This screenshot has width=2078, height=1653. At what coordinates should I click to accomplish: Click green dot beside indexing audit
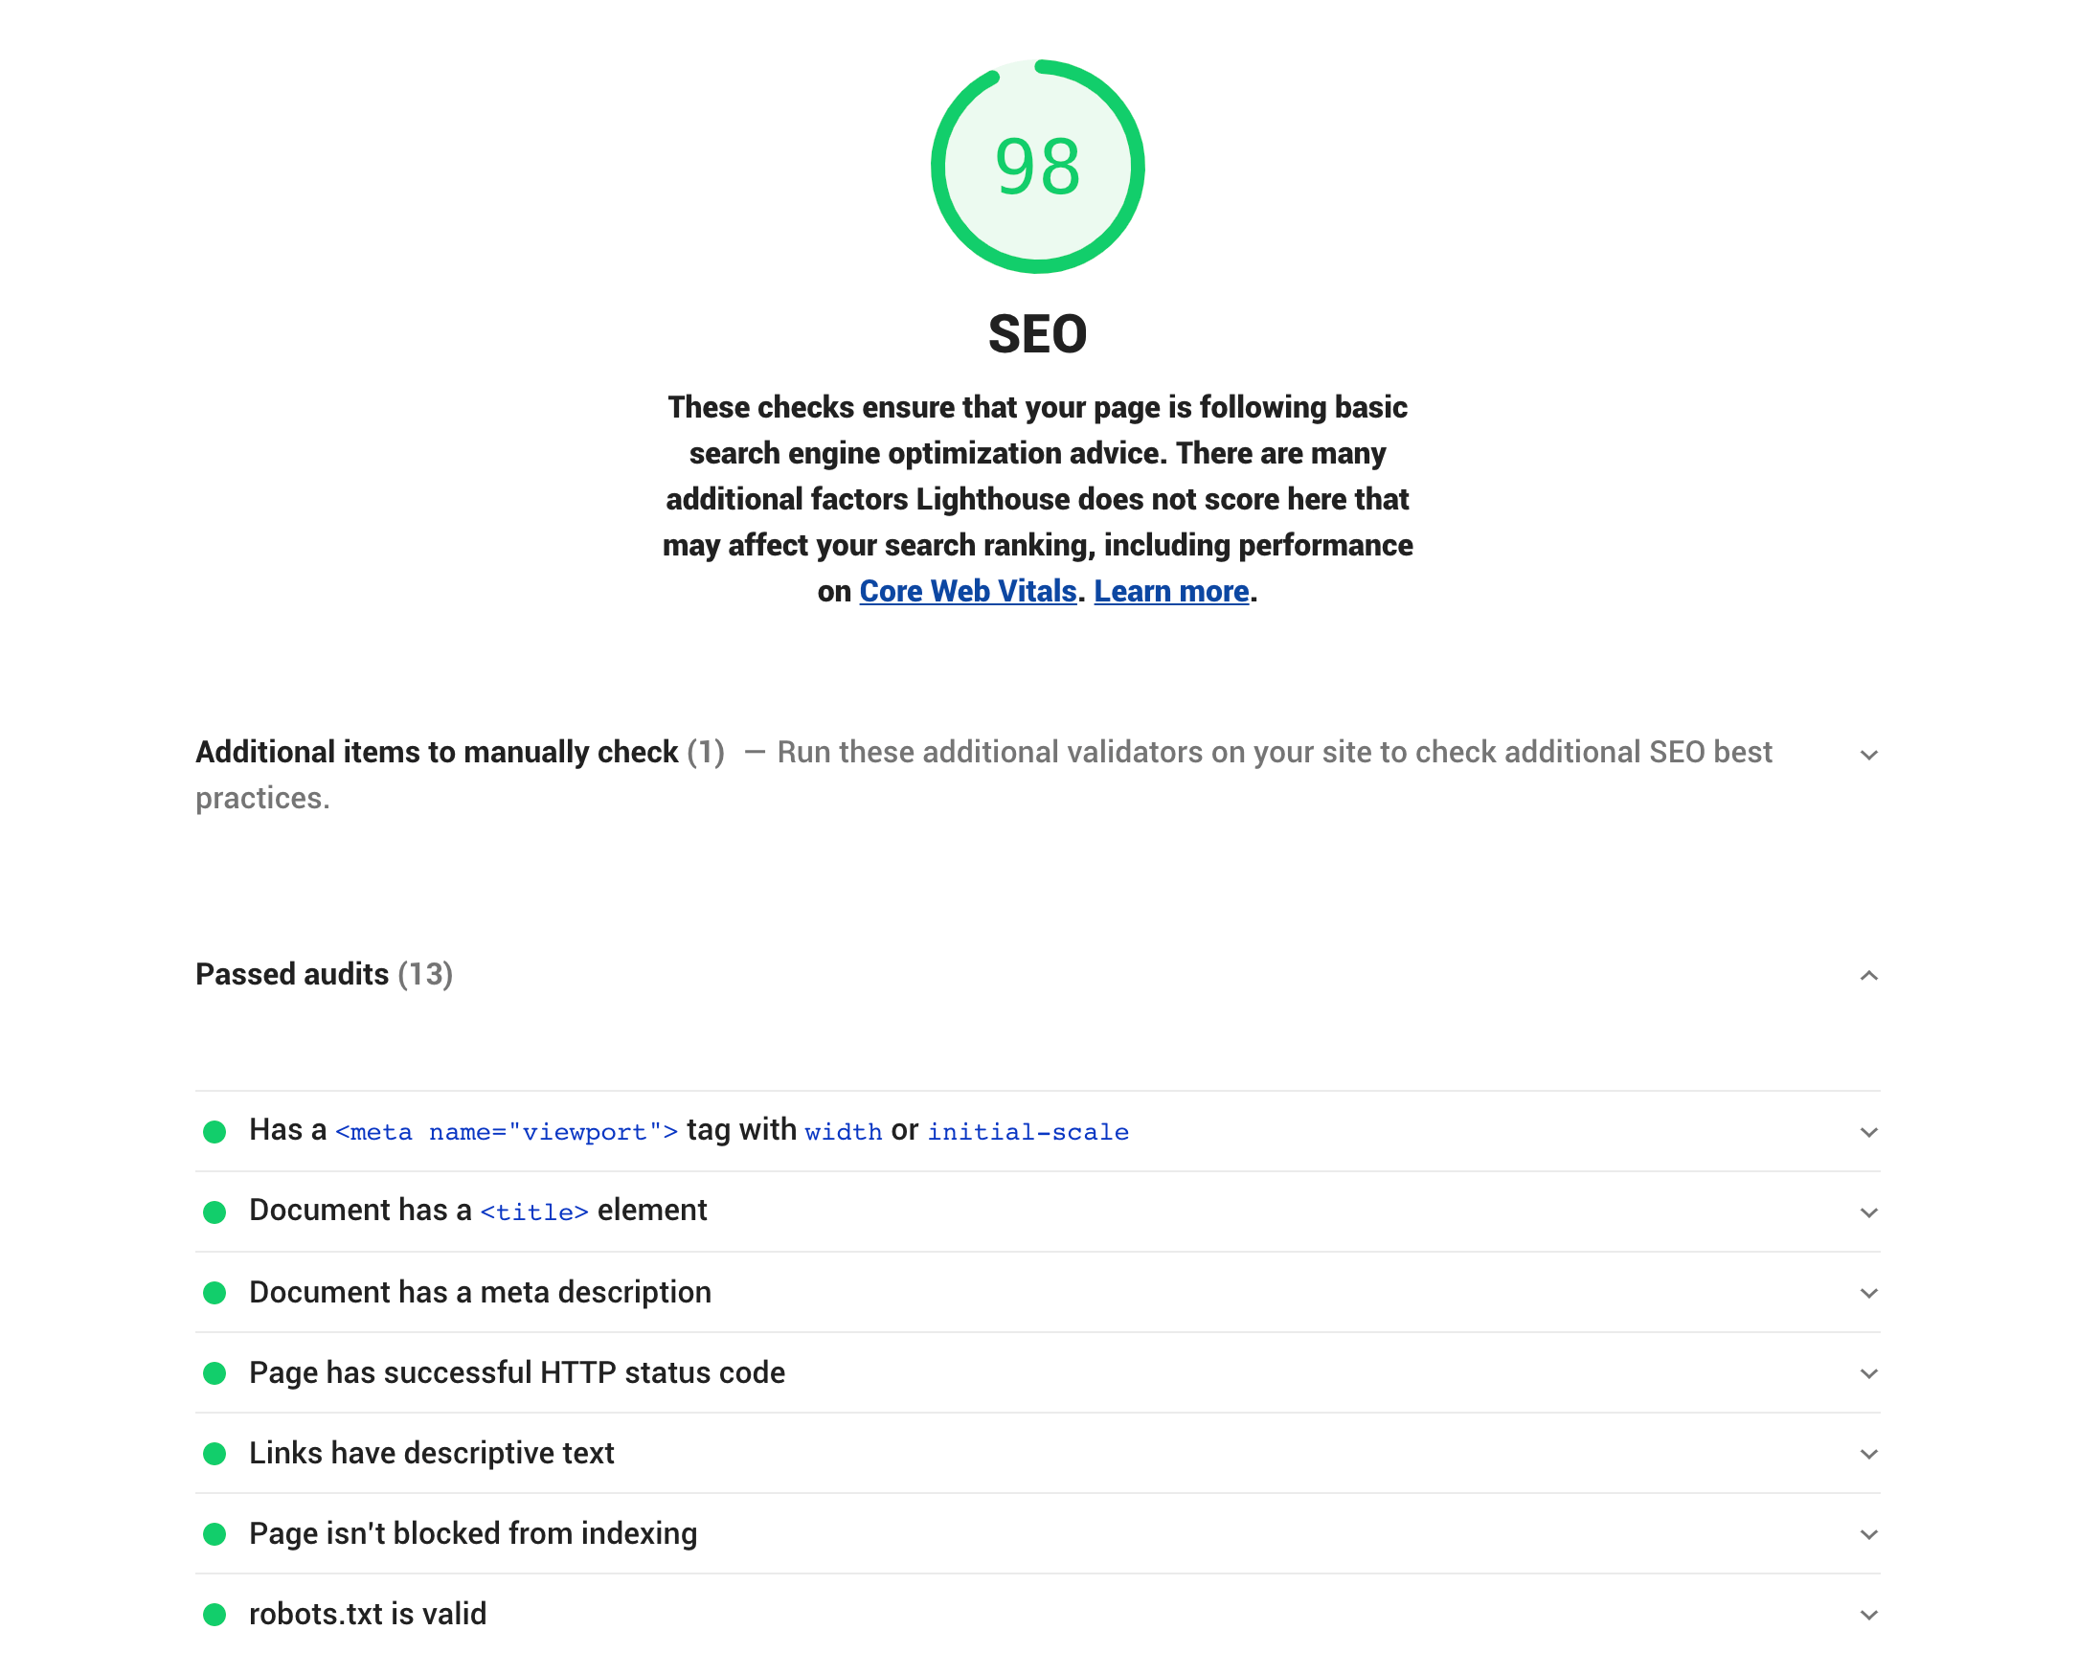[x=215, y=1533]
